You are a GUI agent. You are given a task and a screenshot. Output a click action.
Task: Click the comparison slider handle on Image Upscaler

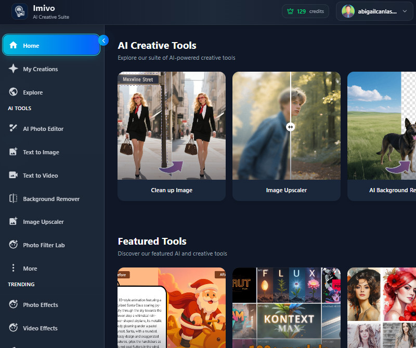click(x=291, y=127)
